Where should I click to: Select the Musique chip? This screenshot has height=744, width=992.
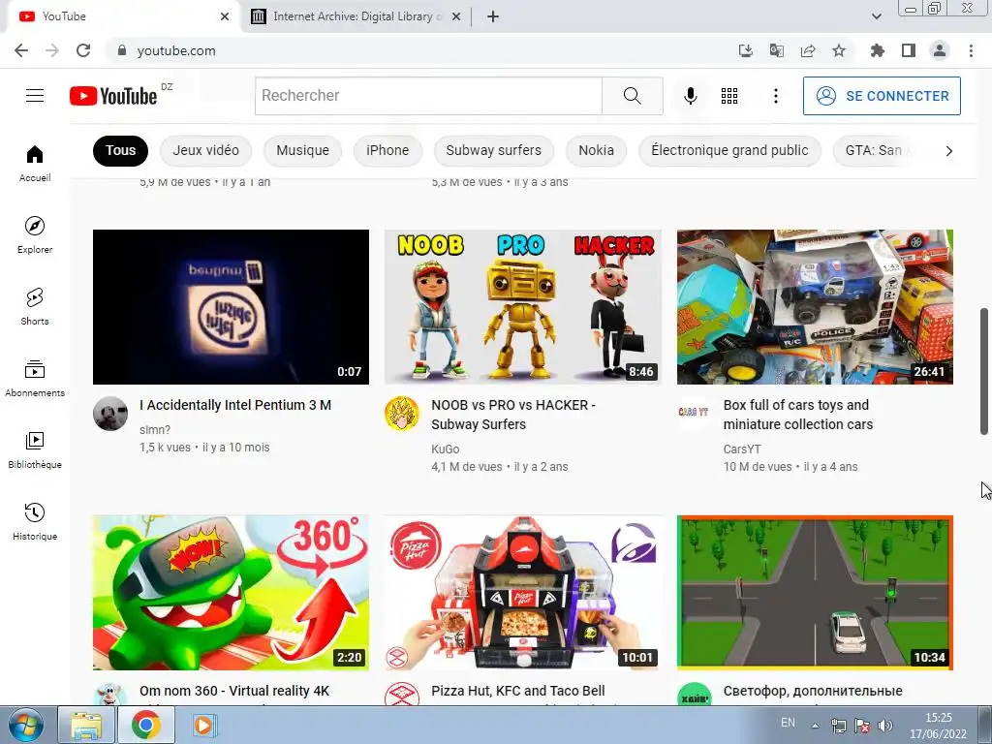[x=302, y=150]
